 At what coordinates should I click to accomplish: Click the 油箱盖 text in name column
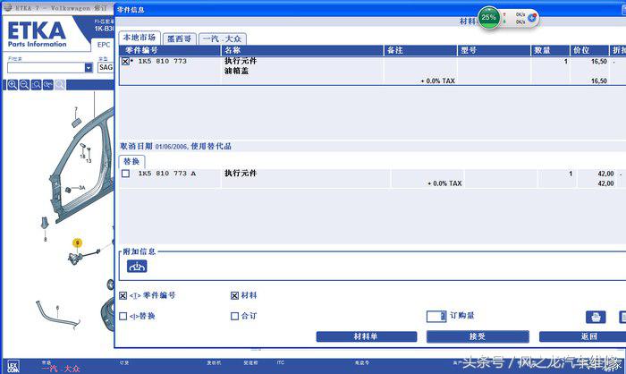236,71
